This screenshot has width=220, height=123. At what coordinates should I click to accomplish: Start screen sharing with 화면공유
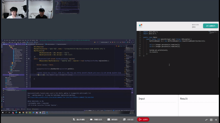tap(112, 119)
